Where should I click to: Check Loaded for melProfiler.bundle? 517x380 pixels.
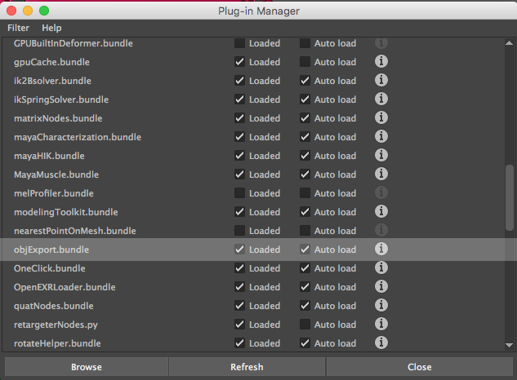239,193
